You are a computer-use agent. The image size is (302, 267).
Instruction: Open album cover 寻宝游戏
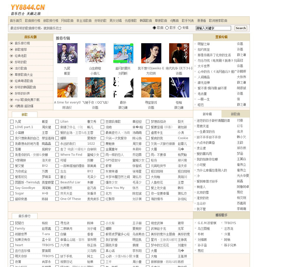[151, 87]
